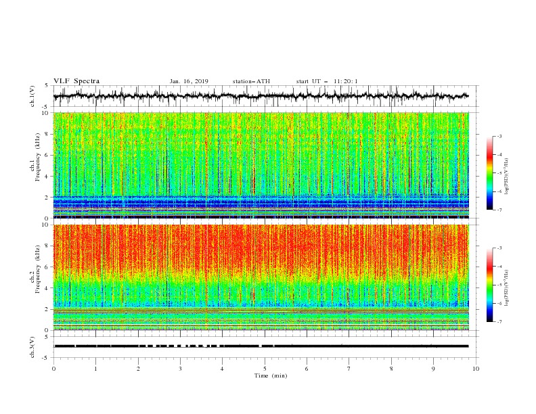Click the "9" tick on the time axis
The image size is (536, 414).
point(433,369)
